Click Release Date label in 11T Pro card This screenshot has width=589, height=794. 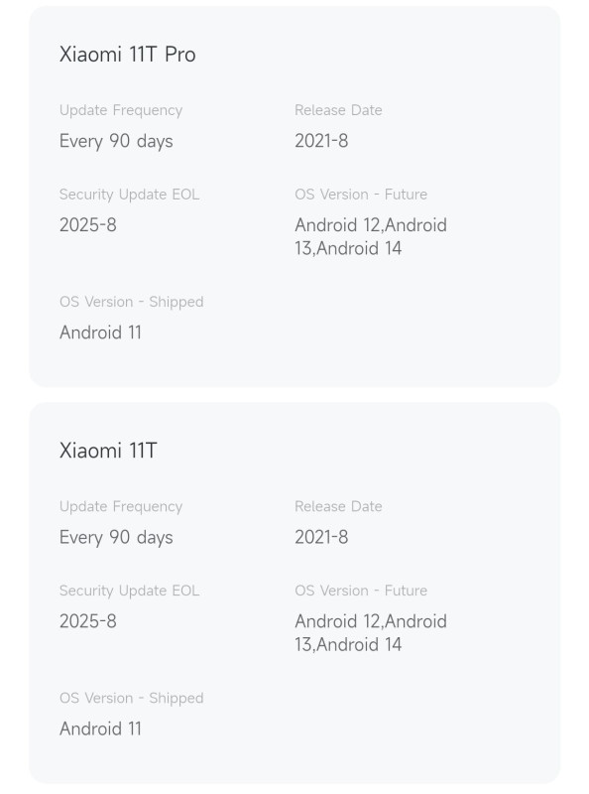tap(338, 110)
